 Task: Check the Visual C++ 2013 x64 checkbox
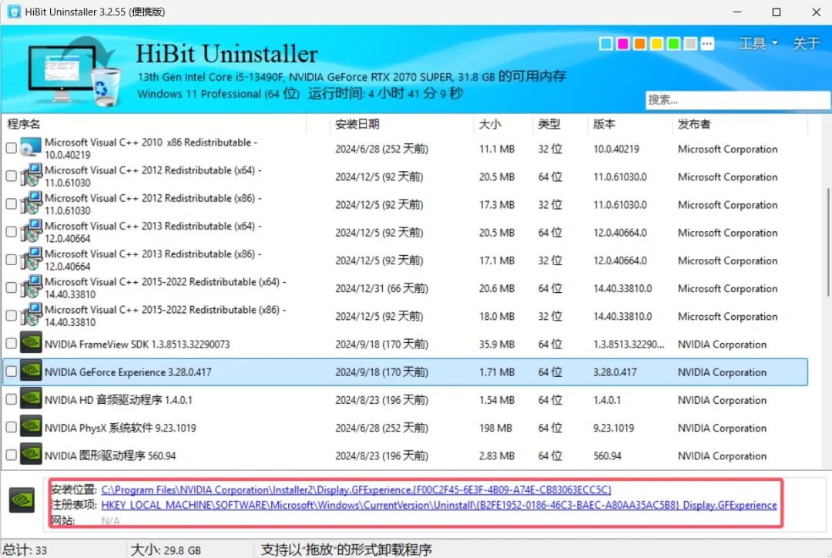pos(11,231)
